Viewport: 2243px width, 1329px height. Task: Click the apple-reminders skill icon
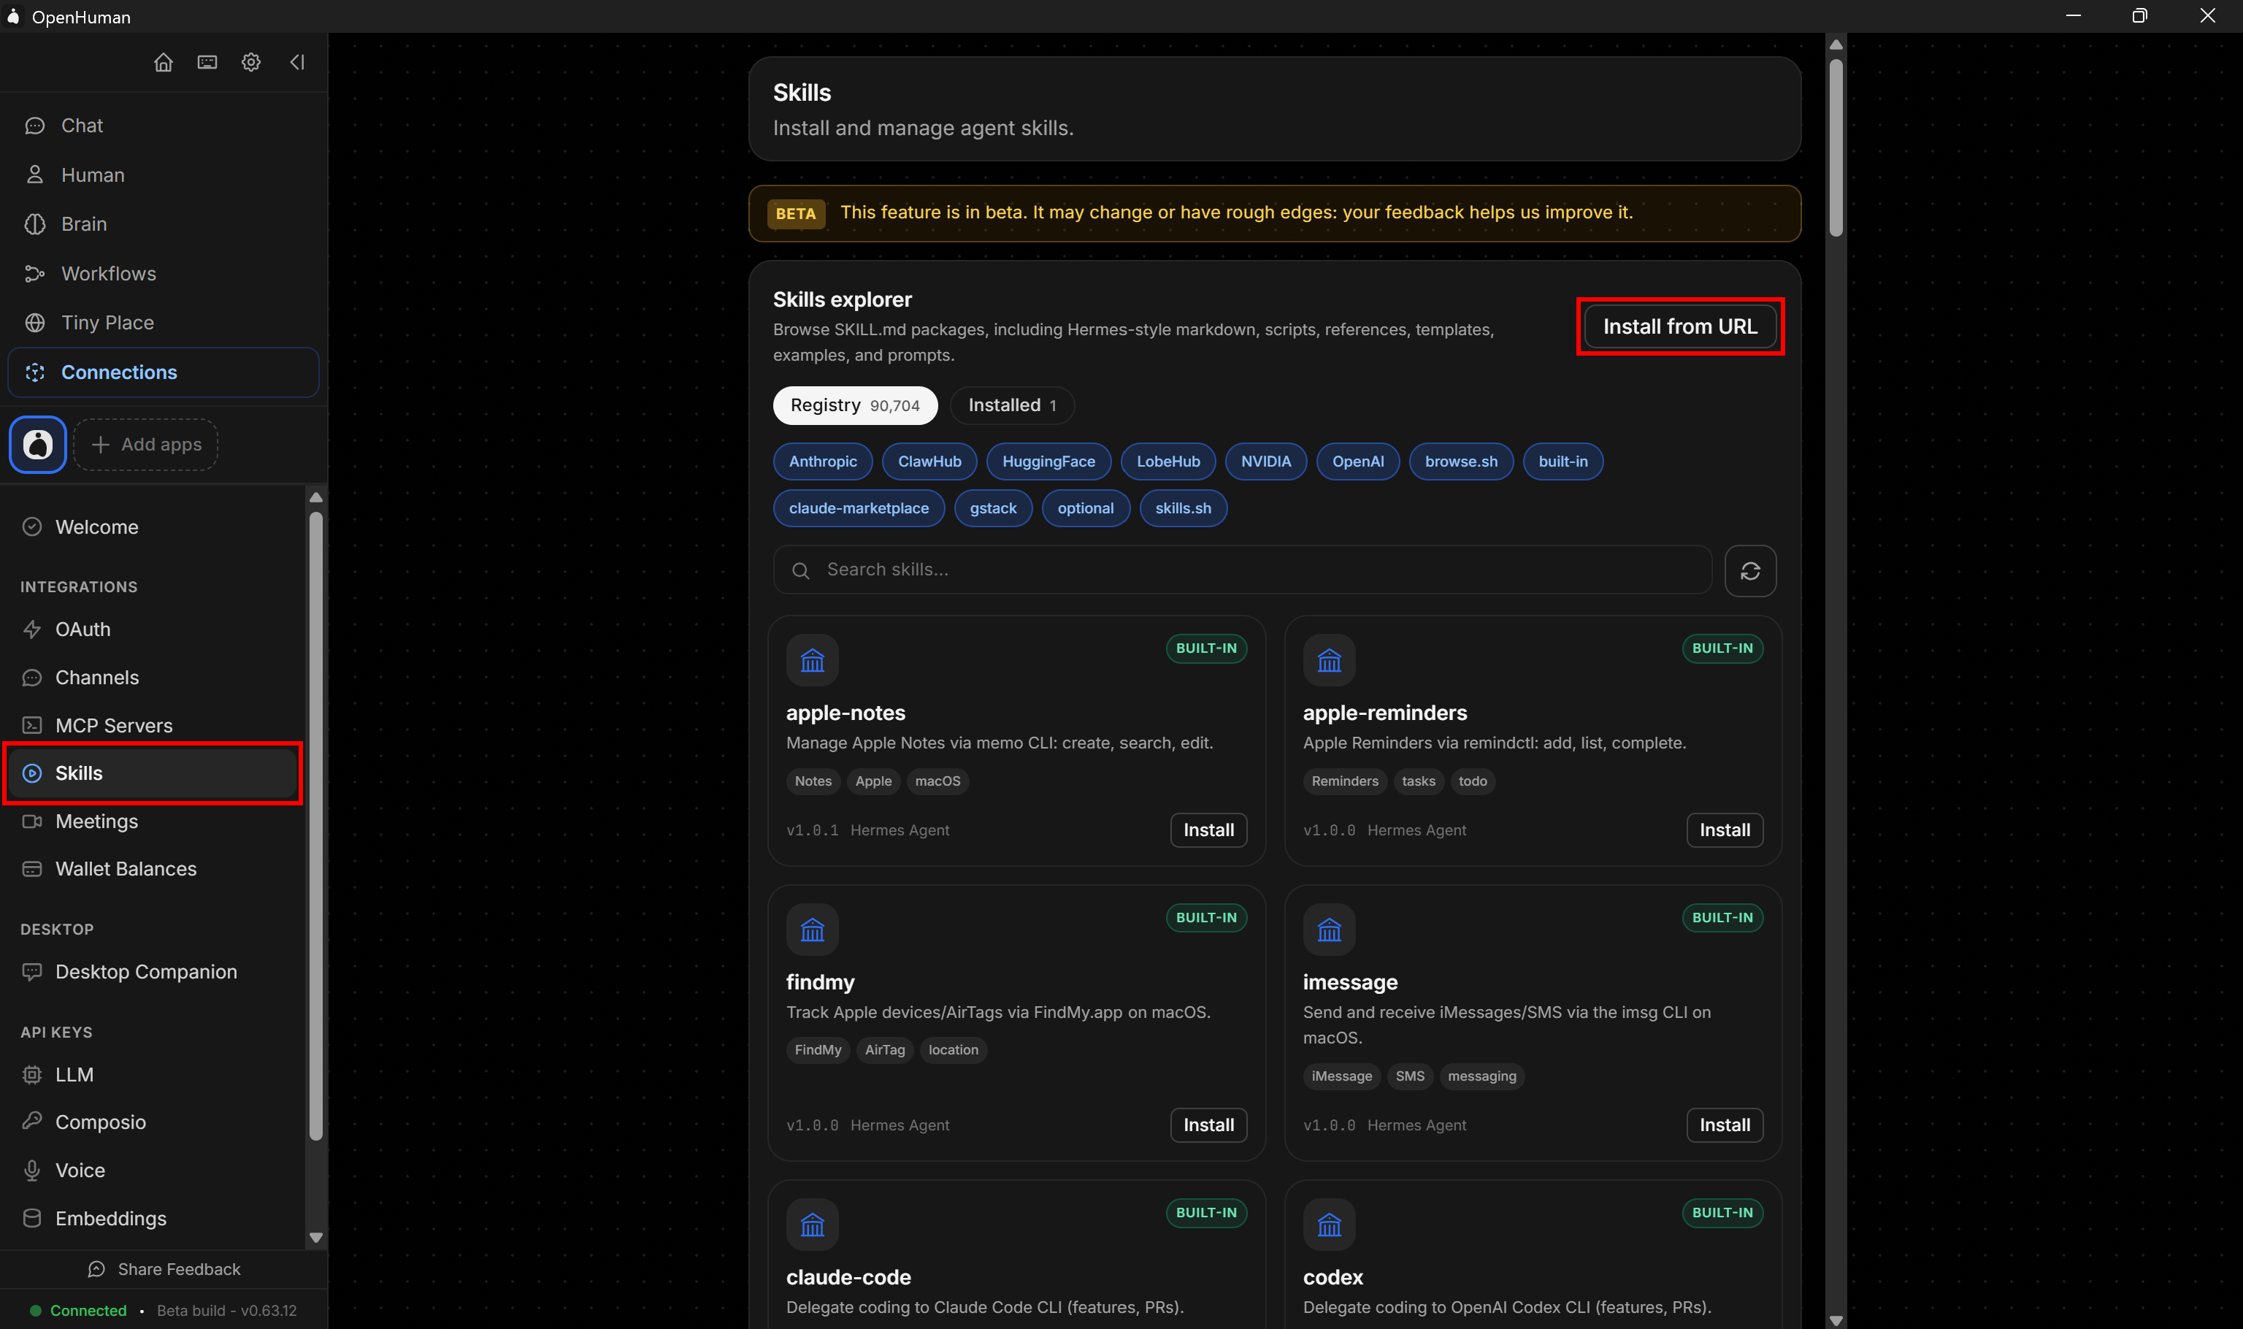pos(1329,660)
